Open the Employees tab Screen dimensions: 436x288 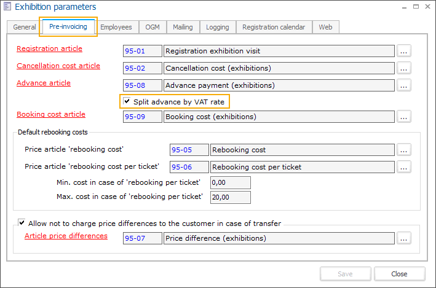pos(116,27)
